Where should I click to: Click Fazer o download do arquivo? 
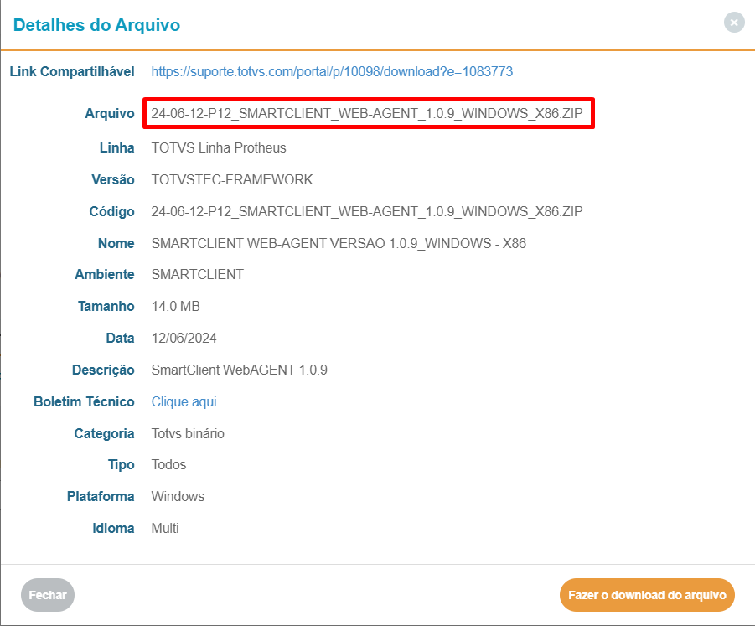[647, 595]
